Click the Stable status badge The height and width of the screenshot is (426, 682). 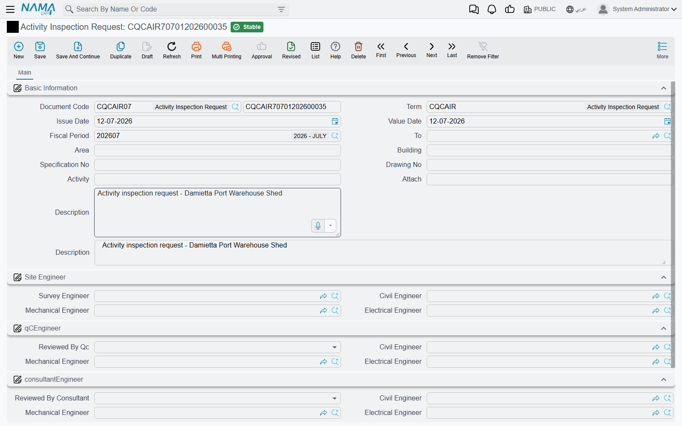click(x=247, y=27)
